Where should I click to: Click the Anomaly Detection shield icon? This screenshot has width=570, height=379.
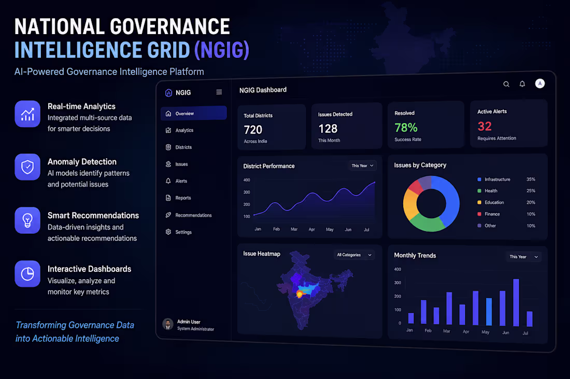[27, 167]
